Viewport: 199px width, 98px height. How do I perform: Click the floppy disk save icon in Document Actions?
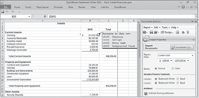click(x=151, y=32)
